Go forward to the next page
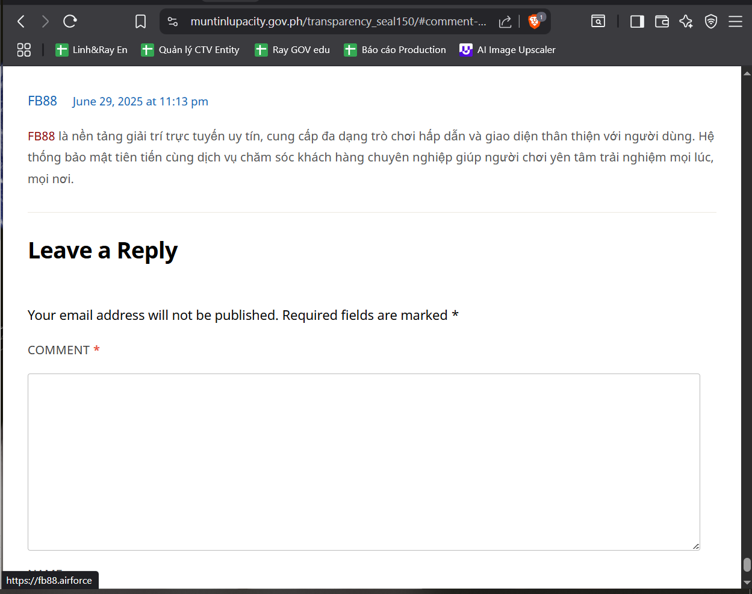The image size is (752, 594). point(45,22)
